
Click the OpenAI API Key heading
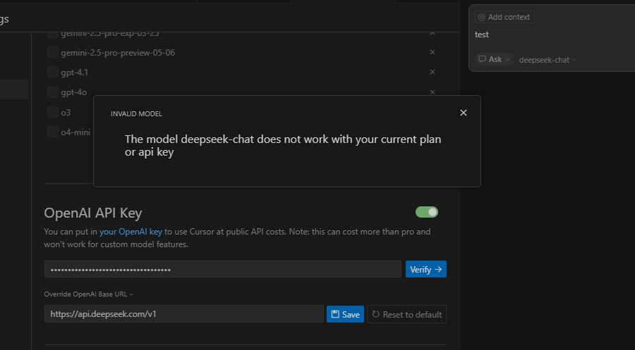(93, 213)
